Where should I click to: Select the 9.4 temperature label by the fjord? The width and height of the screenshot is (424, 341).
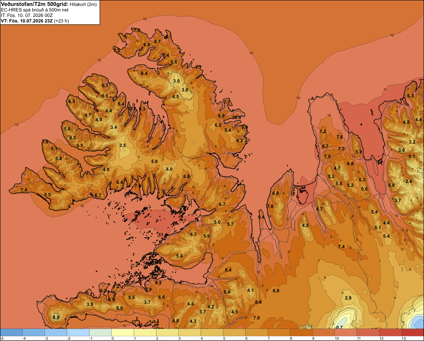coord(261,217)
